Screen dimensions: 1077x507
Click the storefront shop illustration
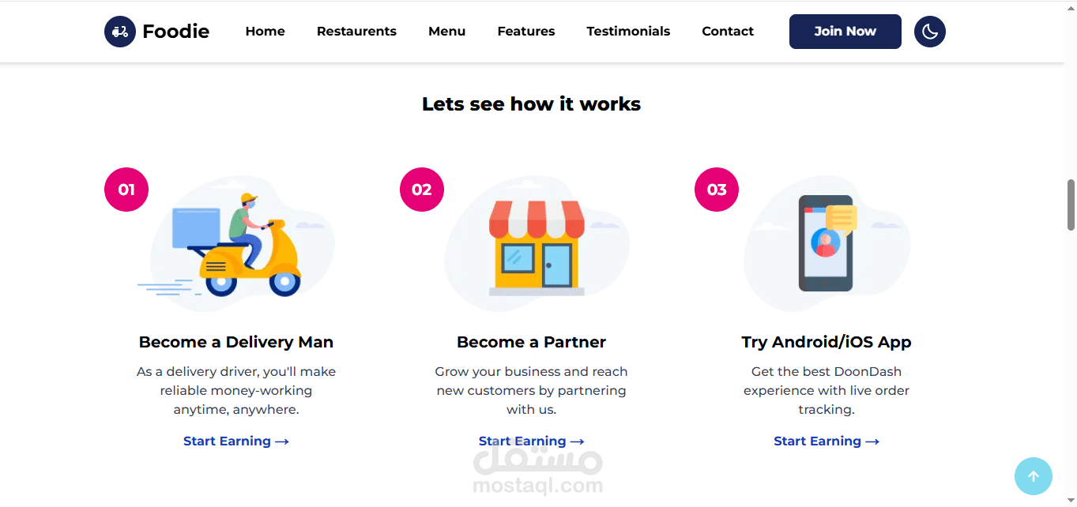537,246
